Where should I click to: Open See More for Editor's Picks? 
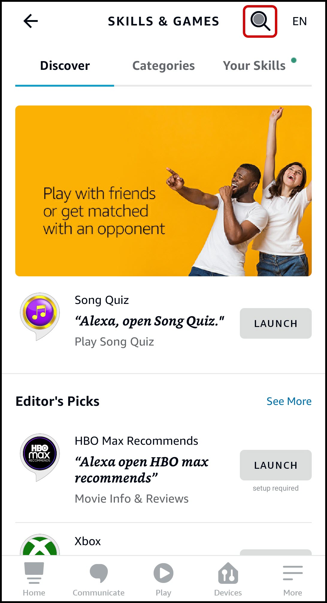[289, 401]
